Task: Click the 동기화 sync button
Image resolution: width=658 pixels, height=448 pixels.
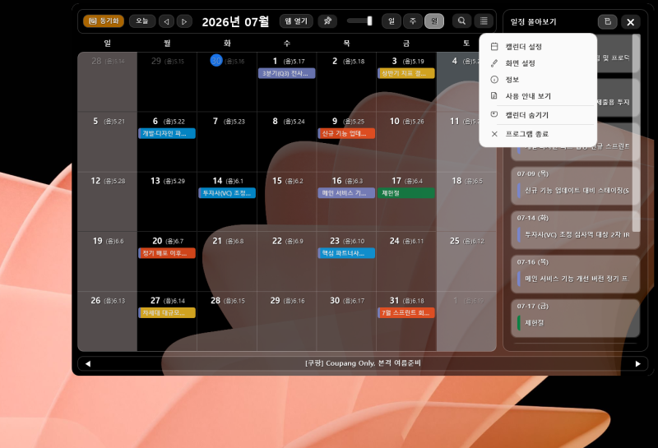Action: 104,21
